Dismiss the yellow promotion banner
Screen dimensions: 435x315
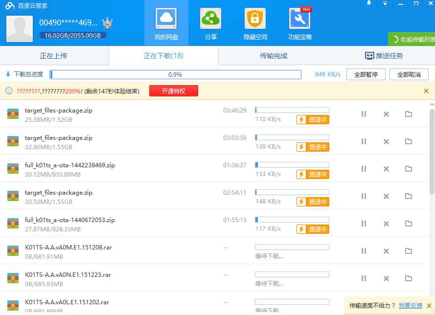tap(426, 91)
